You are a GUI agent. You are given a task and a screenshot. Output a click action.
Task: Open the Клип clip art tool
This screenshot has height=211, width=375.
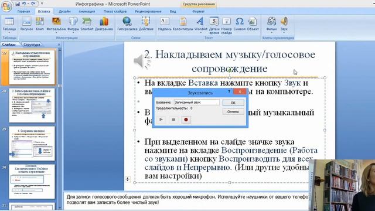pos(40,24)
